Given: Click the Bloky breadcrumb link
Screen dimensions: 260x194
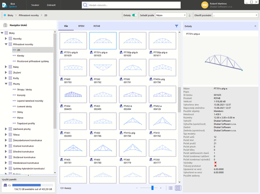Looking at the screenshot, I should [x=10, y=15].
